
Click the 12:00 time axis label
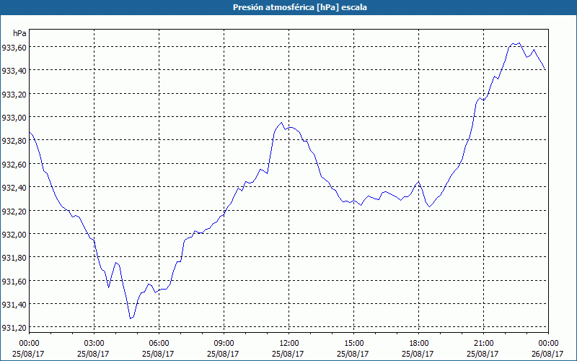[x=289, y=344]
